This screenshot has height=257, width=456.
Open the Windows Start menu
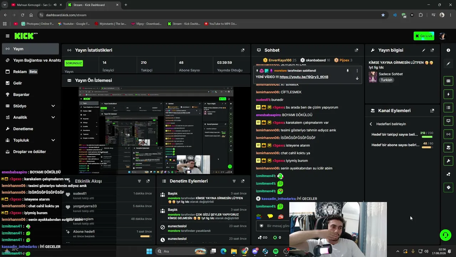(x=149, y=251)
